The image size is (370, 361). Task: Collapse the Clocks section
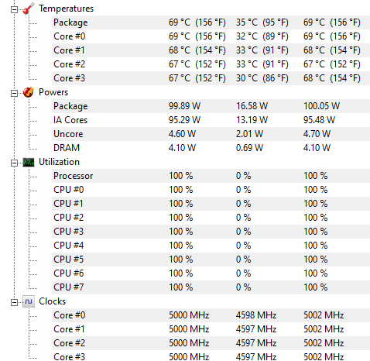14,302
